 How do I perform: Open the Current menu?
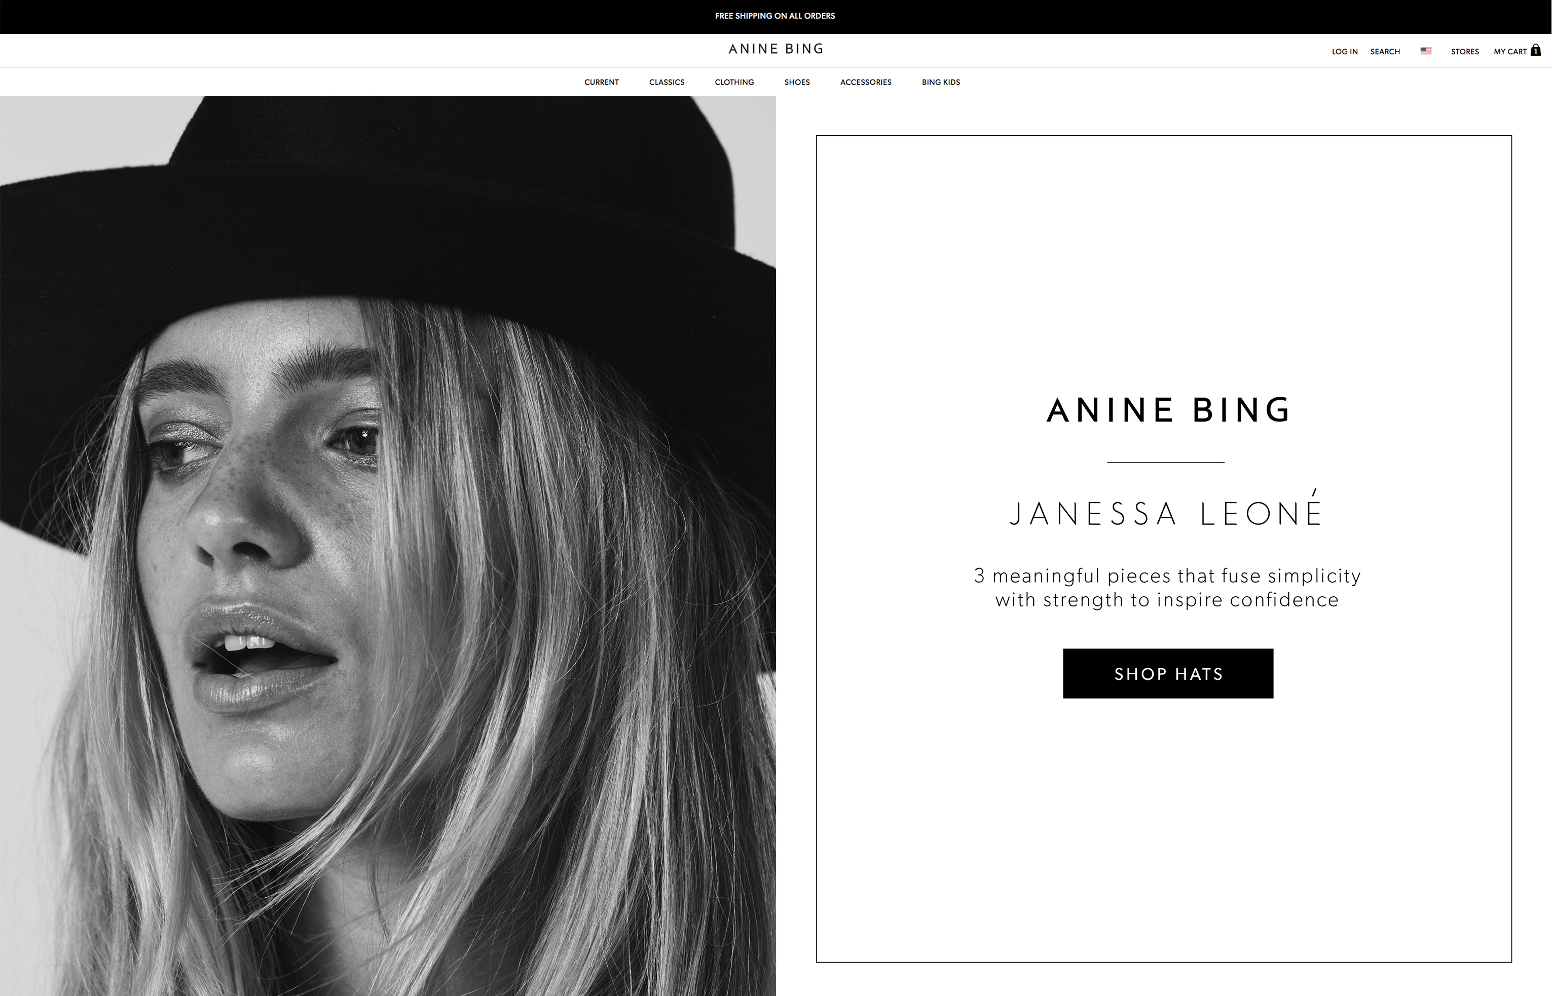(601, 82)
